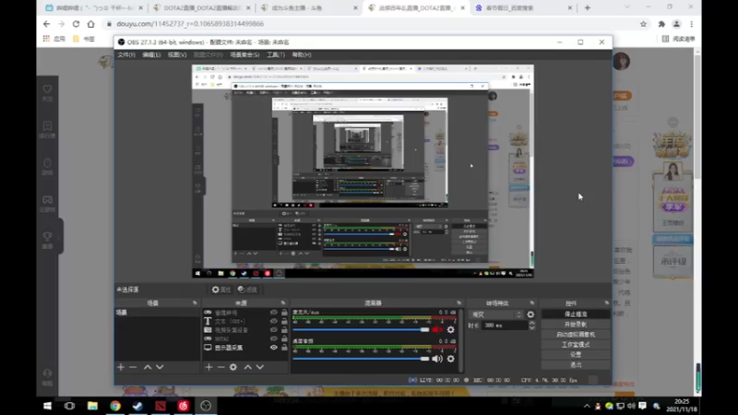
Task: Move the scene down with the down arrow
Action: pyautogui.click(x=160, y=367)
